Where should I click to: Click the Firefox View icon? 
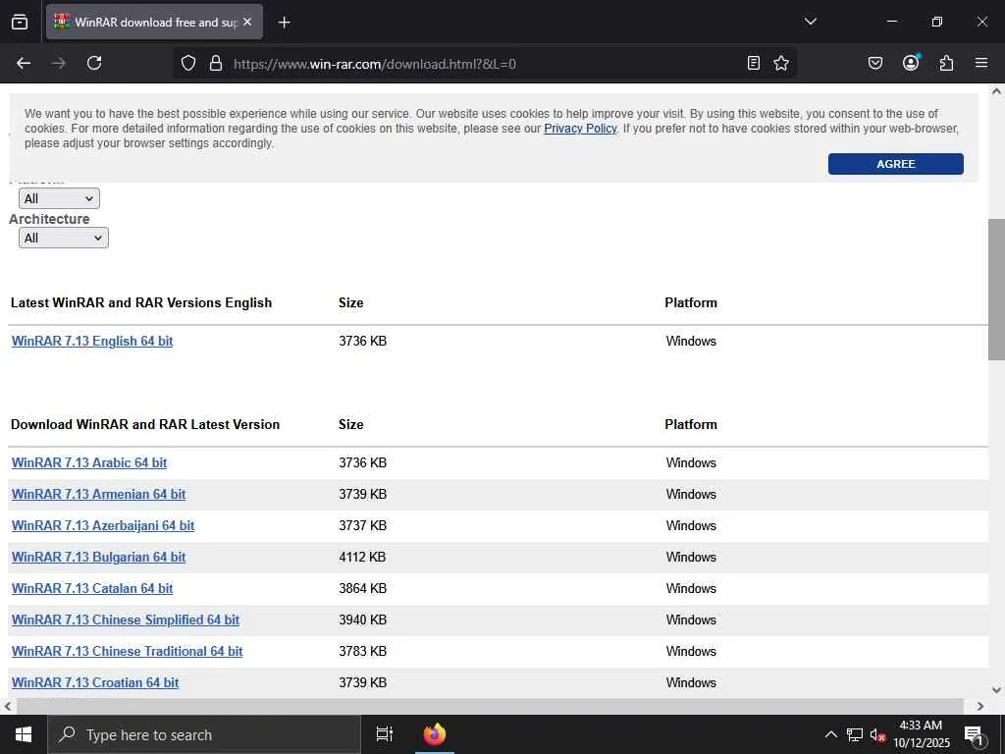[x=20, y=22]
